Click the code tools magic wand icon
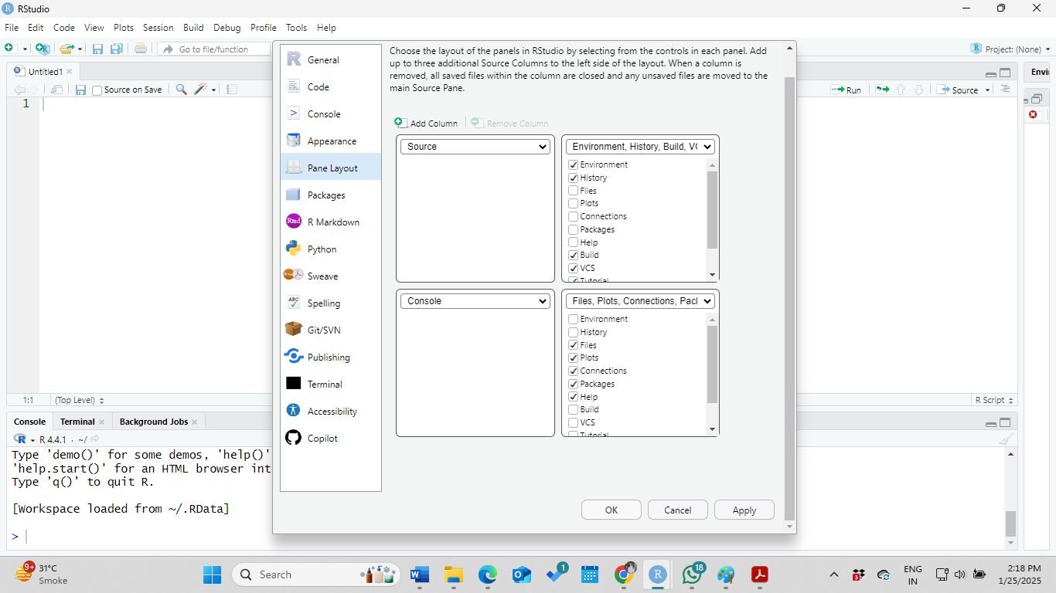Image resolution: width=1056 pixels, height=593 pixels. click(201, 90)
